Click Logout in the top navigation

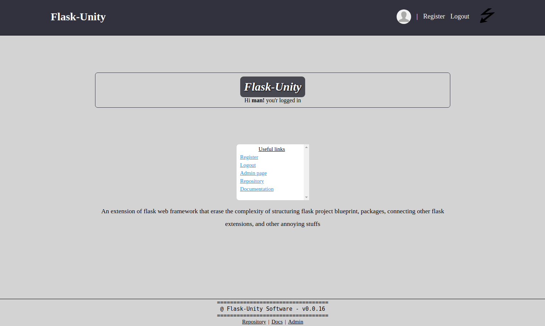click(x=460, y=16)
